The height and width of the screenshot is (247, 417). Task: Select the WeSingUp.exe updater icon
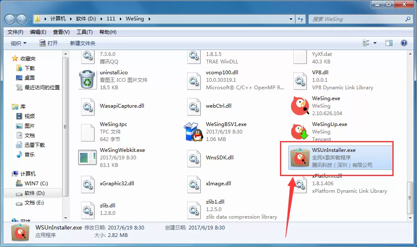tap(300, 131)
